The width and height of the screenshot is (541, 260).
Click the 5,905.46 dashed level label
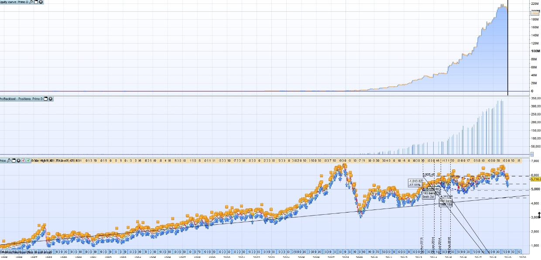click(x=429, y=175)
